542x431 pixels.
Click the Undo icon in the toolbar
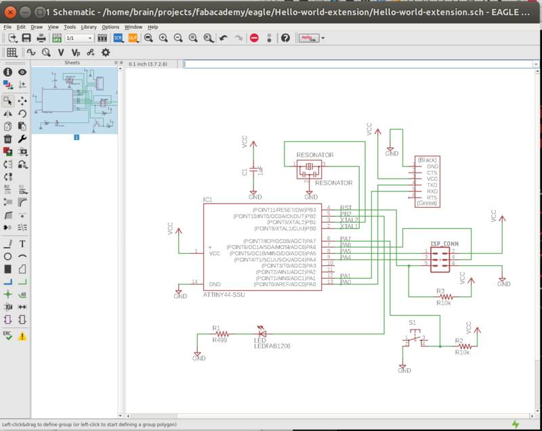pos(223,39)
